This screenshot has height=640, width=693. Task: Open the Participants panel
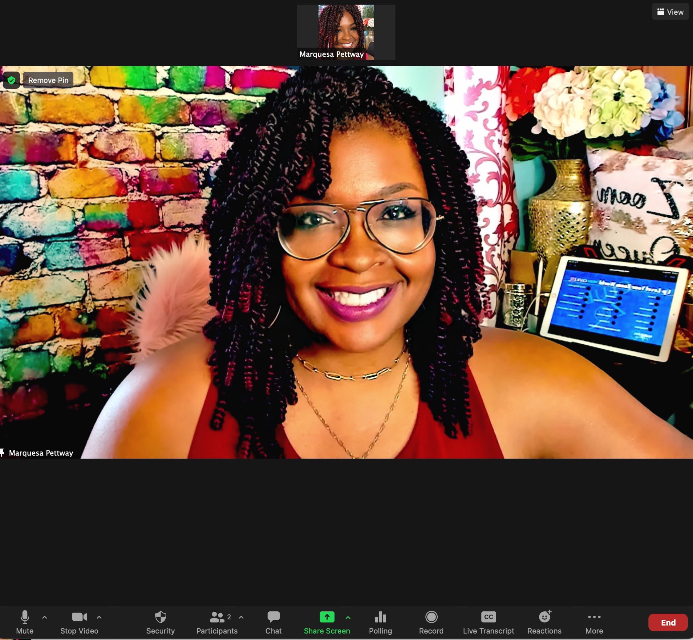[217, 622]
